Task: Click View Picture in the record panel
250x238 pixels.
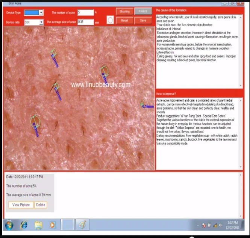Action: click(21, 205)
